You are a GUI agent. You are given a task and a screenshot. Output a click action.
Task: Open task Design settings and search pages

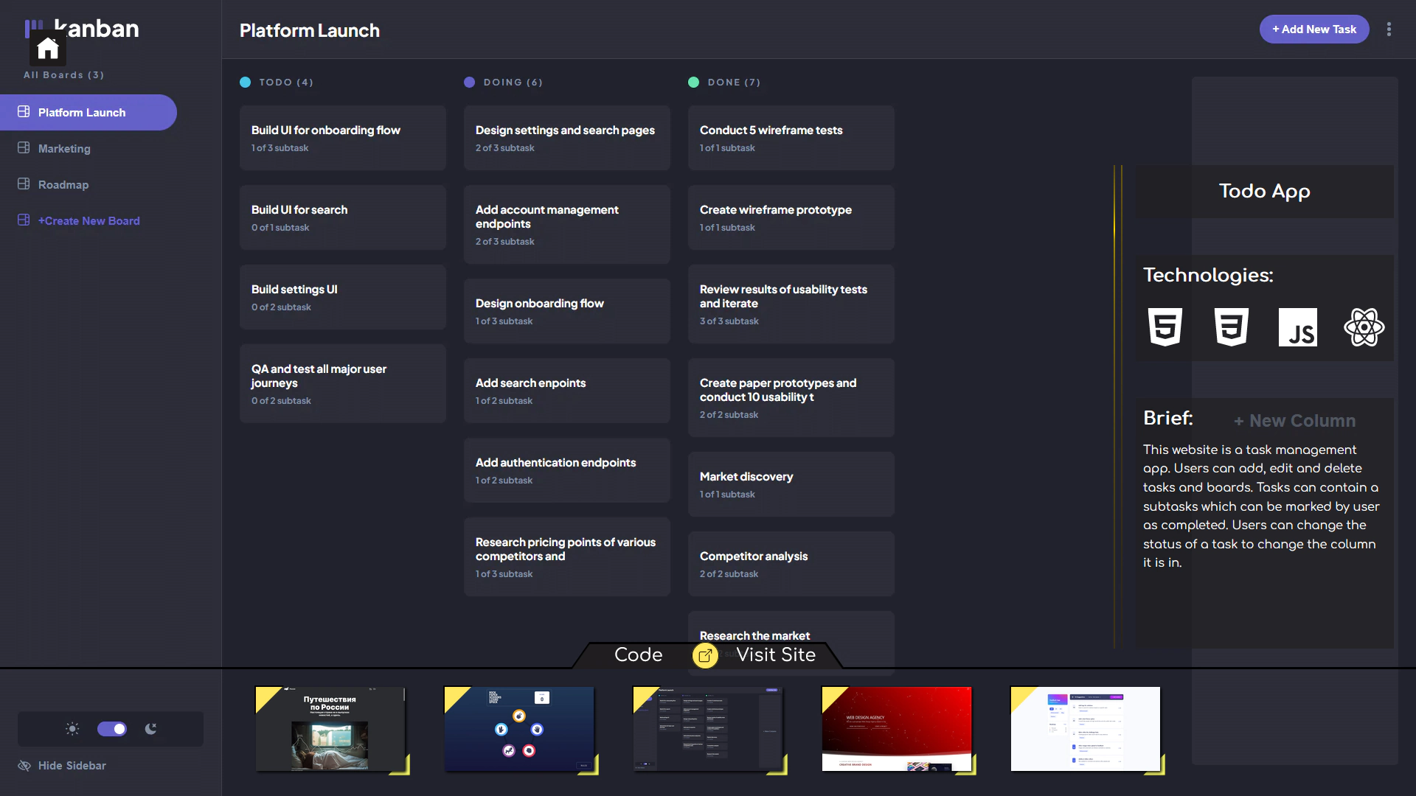pos(567,138)
